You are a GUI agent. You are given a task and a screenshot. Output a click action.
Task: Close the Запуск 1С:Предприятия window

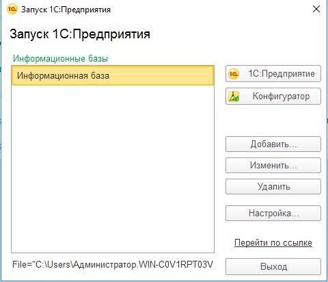point(316,9)
